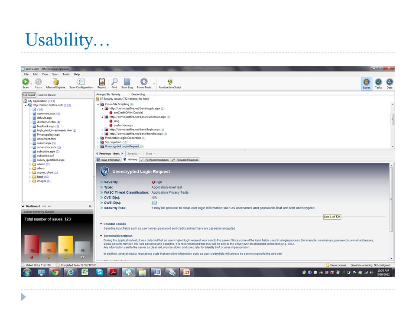Go to the Previous issue
This screenshot has height=312, width=416.
[104, 153]
